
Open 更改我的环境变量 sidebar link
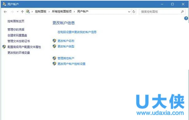(x=19, y=53)
